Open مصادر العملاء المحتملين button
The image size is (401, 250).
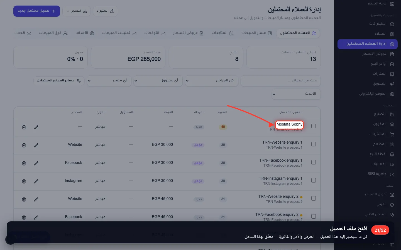pyautogui.click(x=59, y=81)
